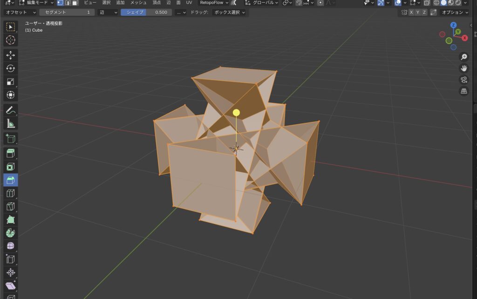
Task: Toggle the camera view icon
Action: click(x=464, y=80)
